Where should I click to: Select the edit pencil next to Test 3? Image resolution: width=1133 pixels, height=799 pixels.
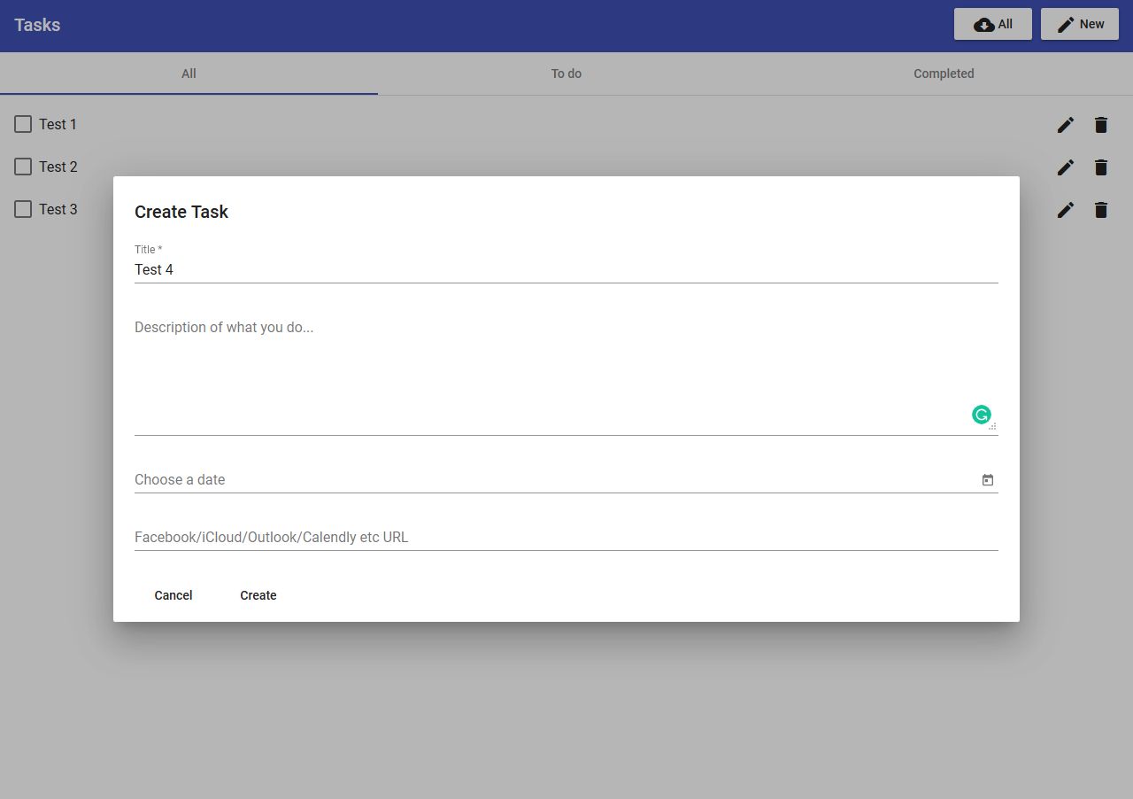1065,209
